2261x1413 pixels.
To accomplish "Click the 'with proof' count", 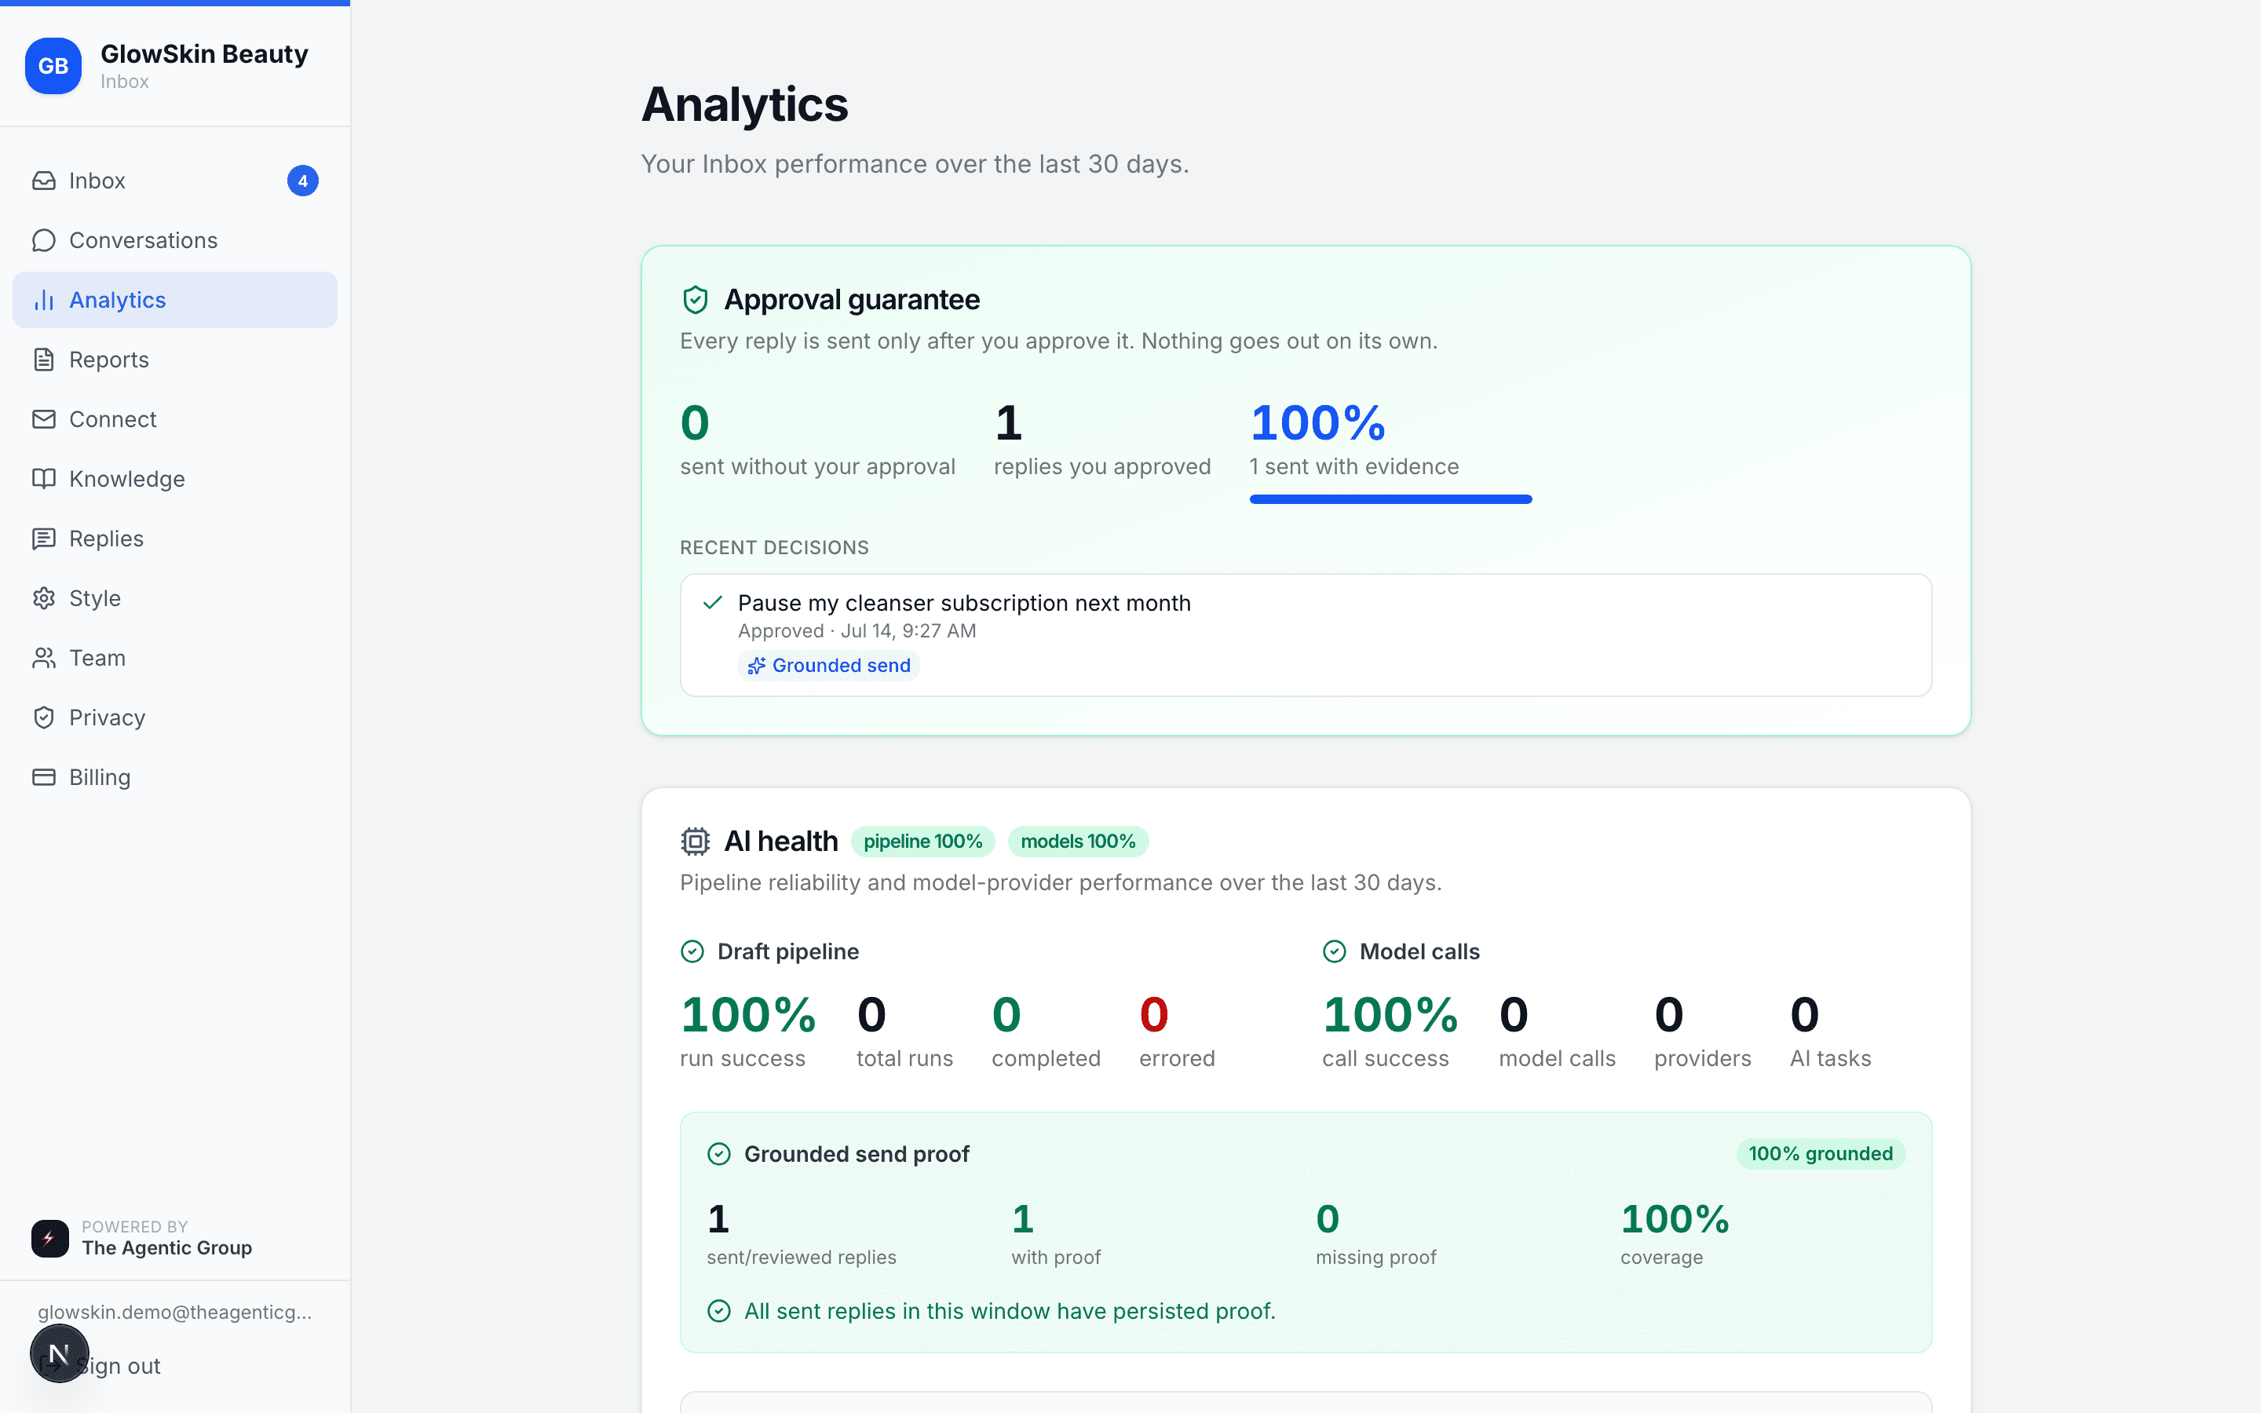I will click(x=1022, y=1218).
